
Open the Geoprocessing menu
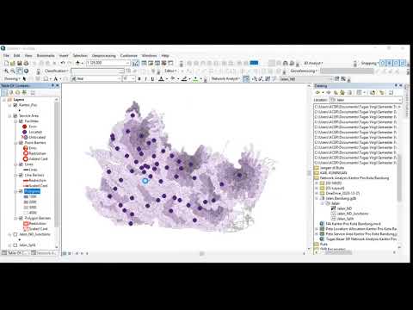(104, 55)
